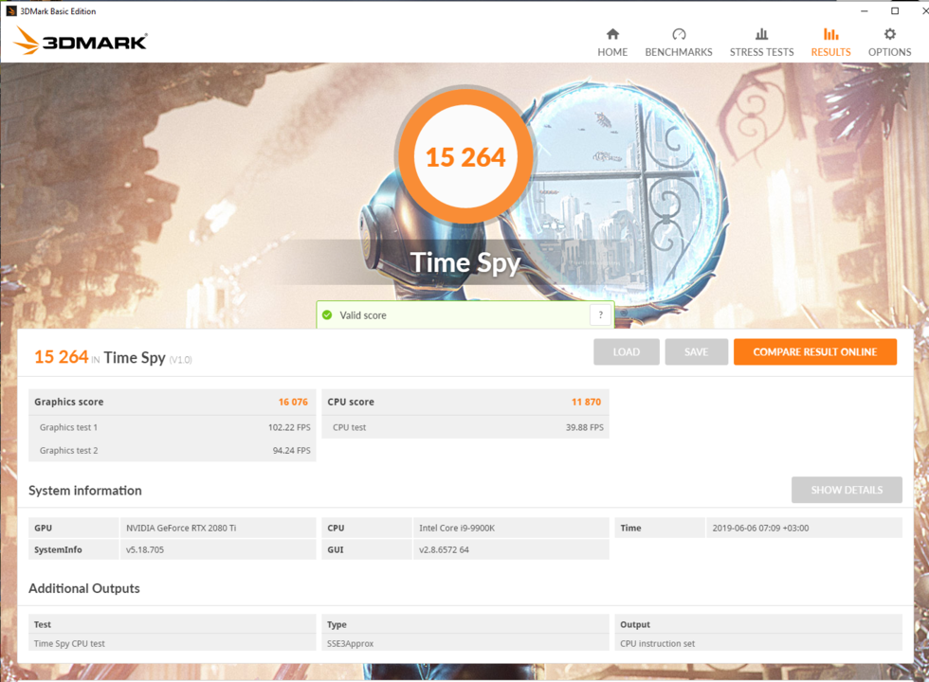Select the RESULTS tab label
929x682 pixels.
tap(830, 52)
